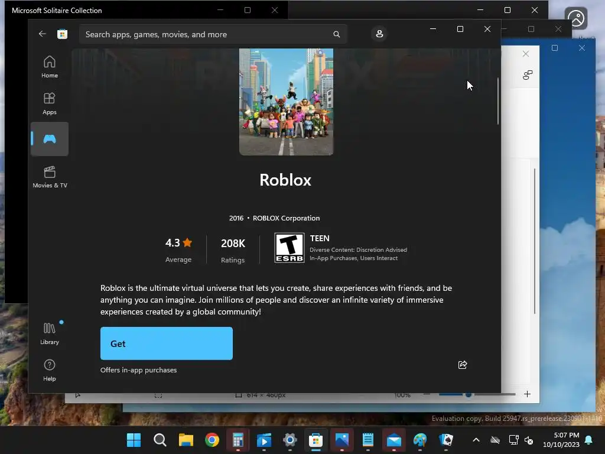Click the zoom in plus in background window
The height and width of the screenshot is (454, 605).
click(527, 394)
